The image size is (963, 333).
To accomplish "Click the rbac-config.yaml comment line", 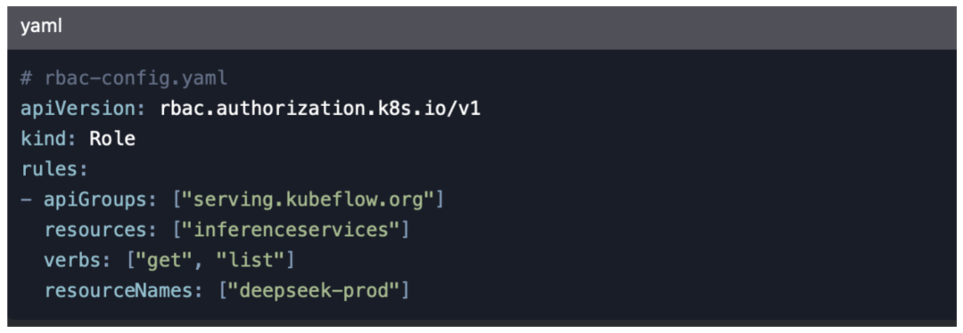I will [x=124, y=78].
